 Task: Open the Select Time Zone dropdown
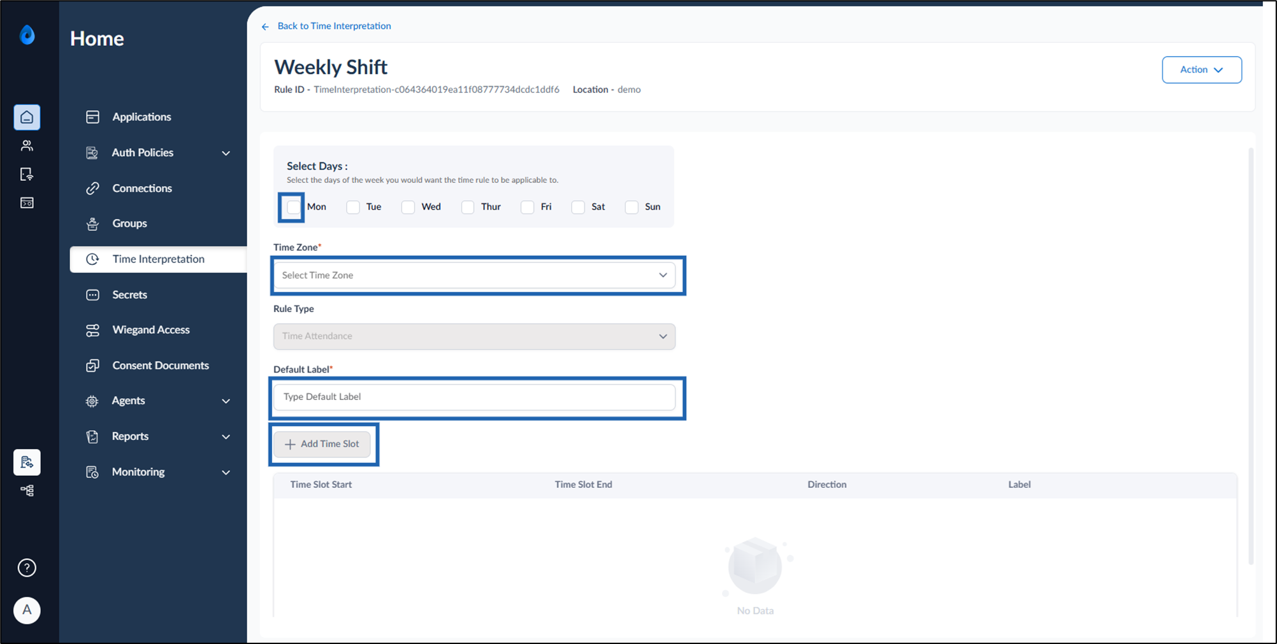coord(474,275)
